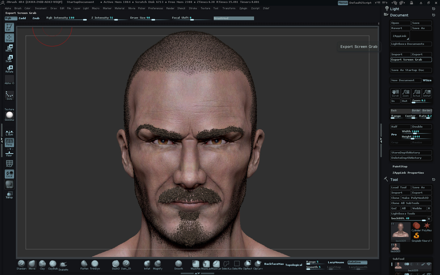Toggle Zadd sculpt mode

pos(22,18)
